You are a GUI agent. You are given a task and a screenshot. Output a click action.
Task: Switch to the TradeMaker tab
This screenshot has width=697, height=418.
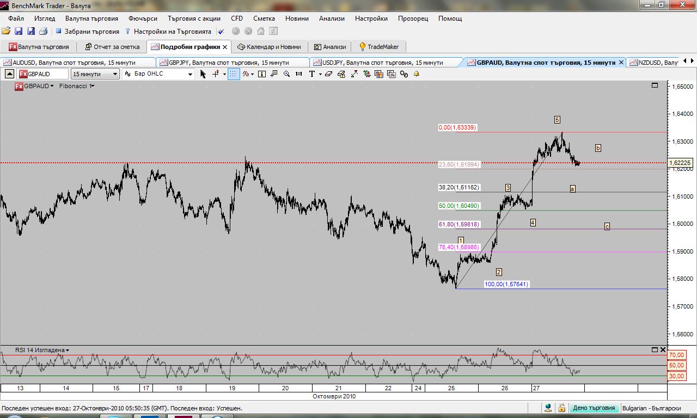pyautogui.click(x=378, y=47)
